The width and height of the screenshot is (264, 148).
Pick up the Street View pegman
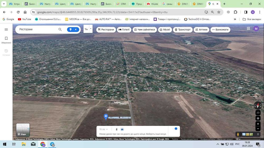tap(238, 134)
